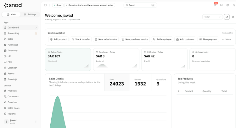Toggle the sidebar collapse icon
236x128 pixels.
[45, 5]
